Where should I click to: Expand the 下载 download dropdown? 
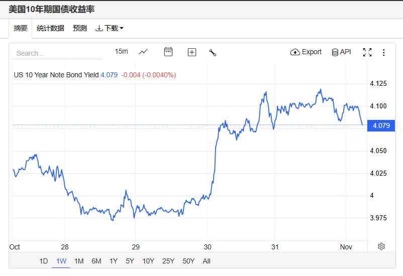coord(110,28)
